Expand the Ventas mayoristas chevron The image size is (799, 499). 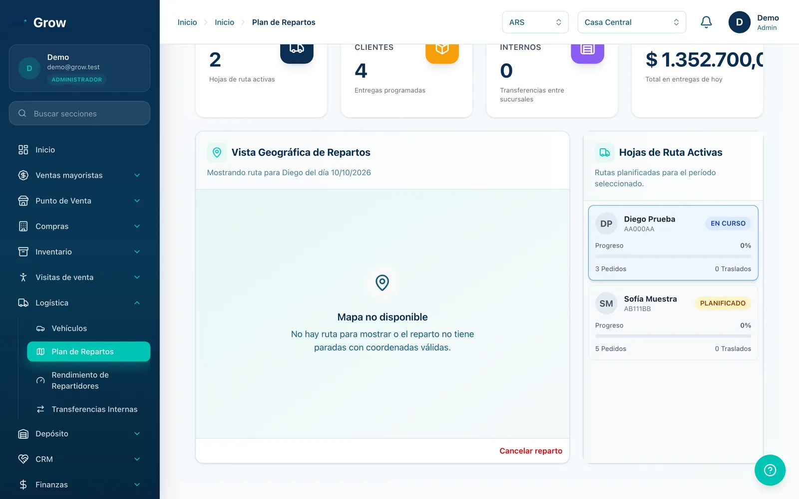(x=137, y=175)
